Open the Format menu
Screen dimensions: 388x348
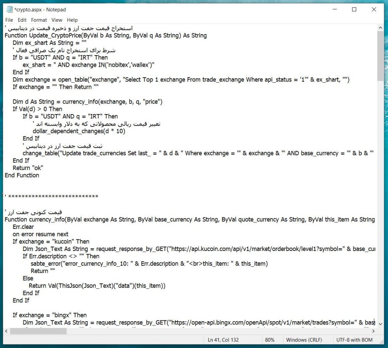(x=39, y=20)
